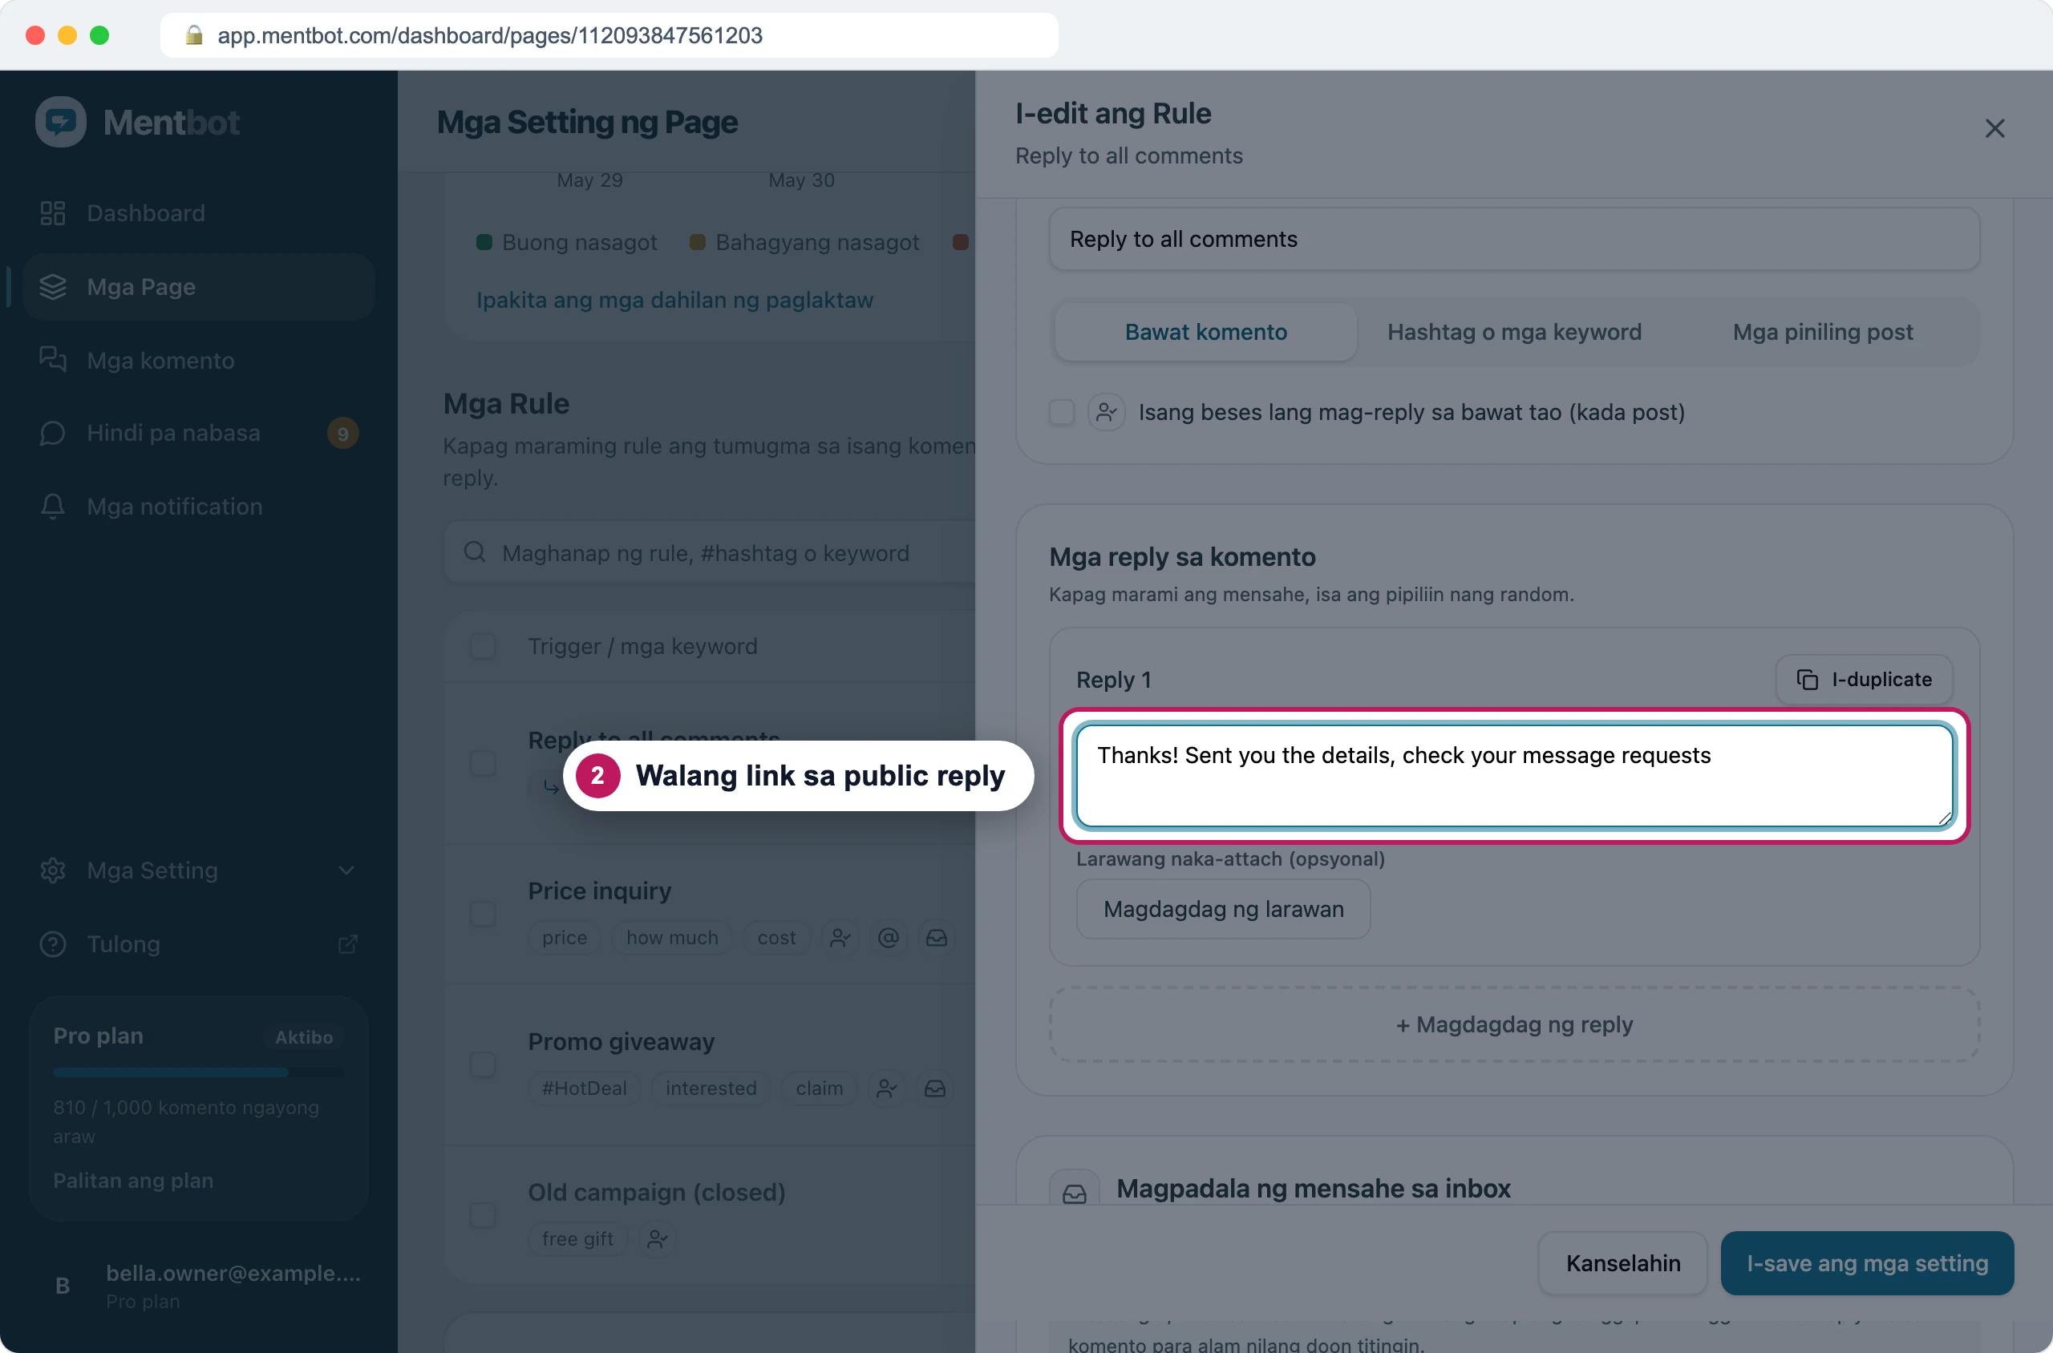
Task: Expand the Mga Setting chevron
Action: pyautogui.click(x=346, y=870)
